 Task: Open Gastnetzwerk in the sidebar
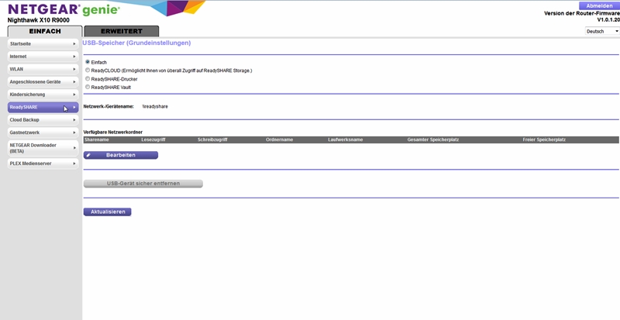click(x=39, y=132)
